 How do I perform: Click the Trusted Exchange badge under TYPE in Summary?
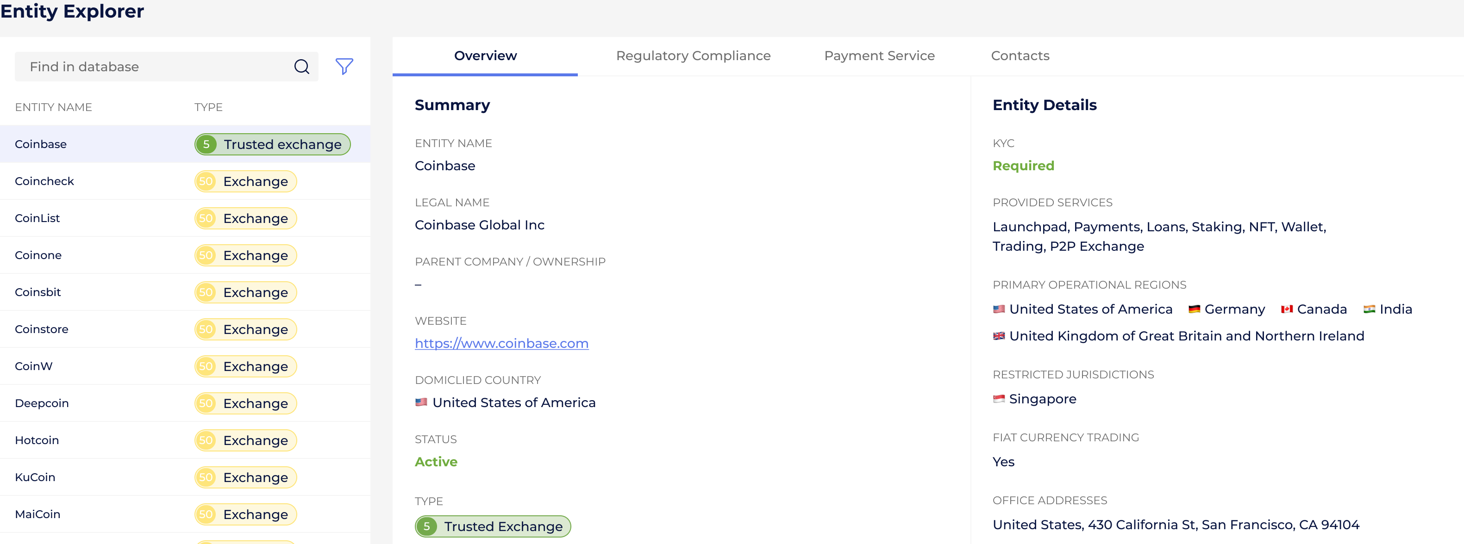coord(493,526)
